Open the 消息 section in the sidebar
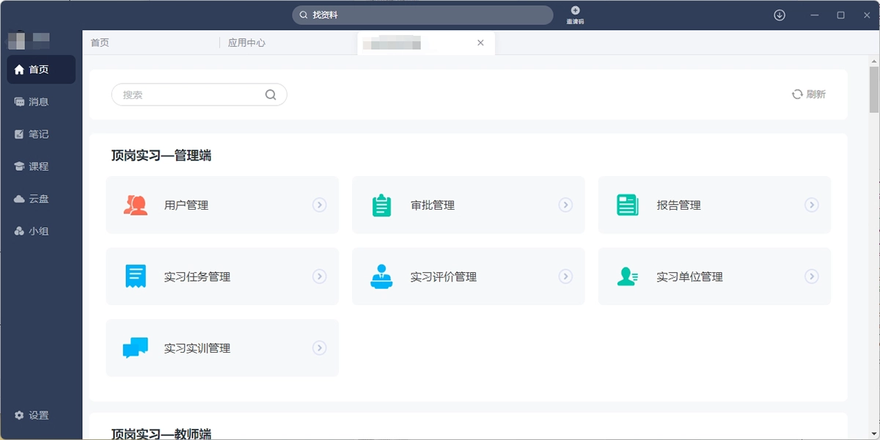 (x=34, y=101)
